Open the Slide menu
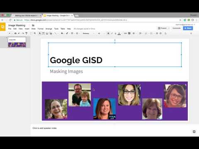 click(34, 29)
